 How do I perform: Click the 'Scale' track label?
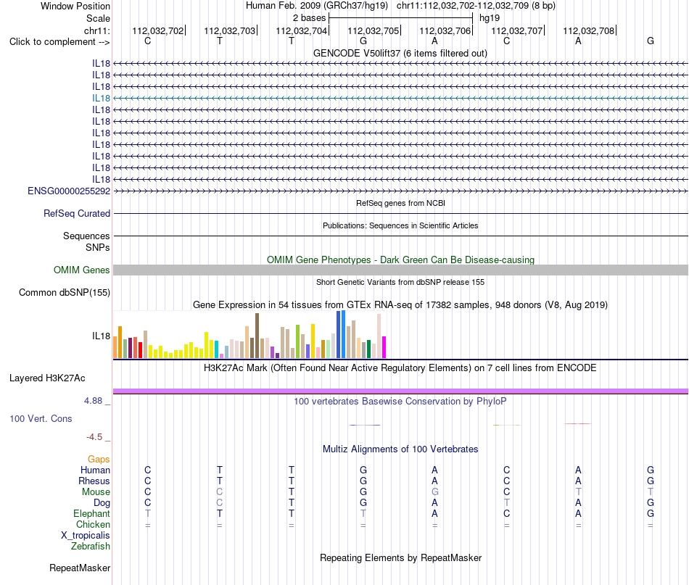tap(98, 18)
